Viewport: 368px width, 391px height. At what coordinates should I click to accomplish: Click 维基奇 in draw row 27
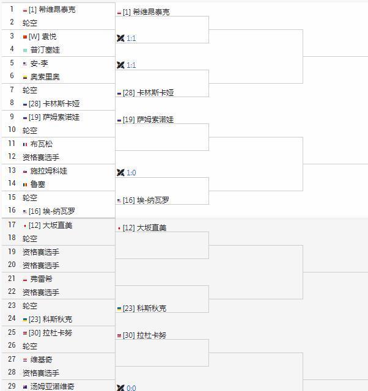42,359
